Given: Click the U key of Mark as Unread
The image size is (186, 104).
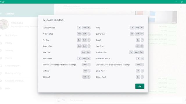Looking at the screenshot, I should click(x=89, y=28).
